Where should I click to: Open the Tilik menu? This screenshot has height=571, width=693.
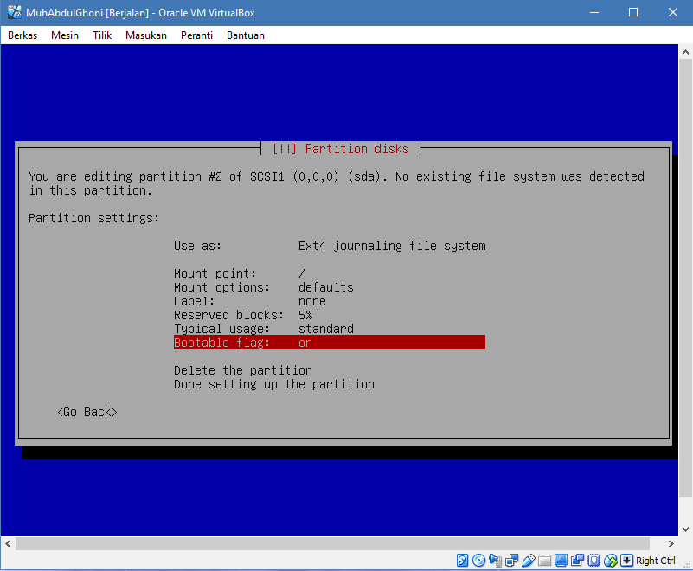pos(102,35)
